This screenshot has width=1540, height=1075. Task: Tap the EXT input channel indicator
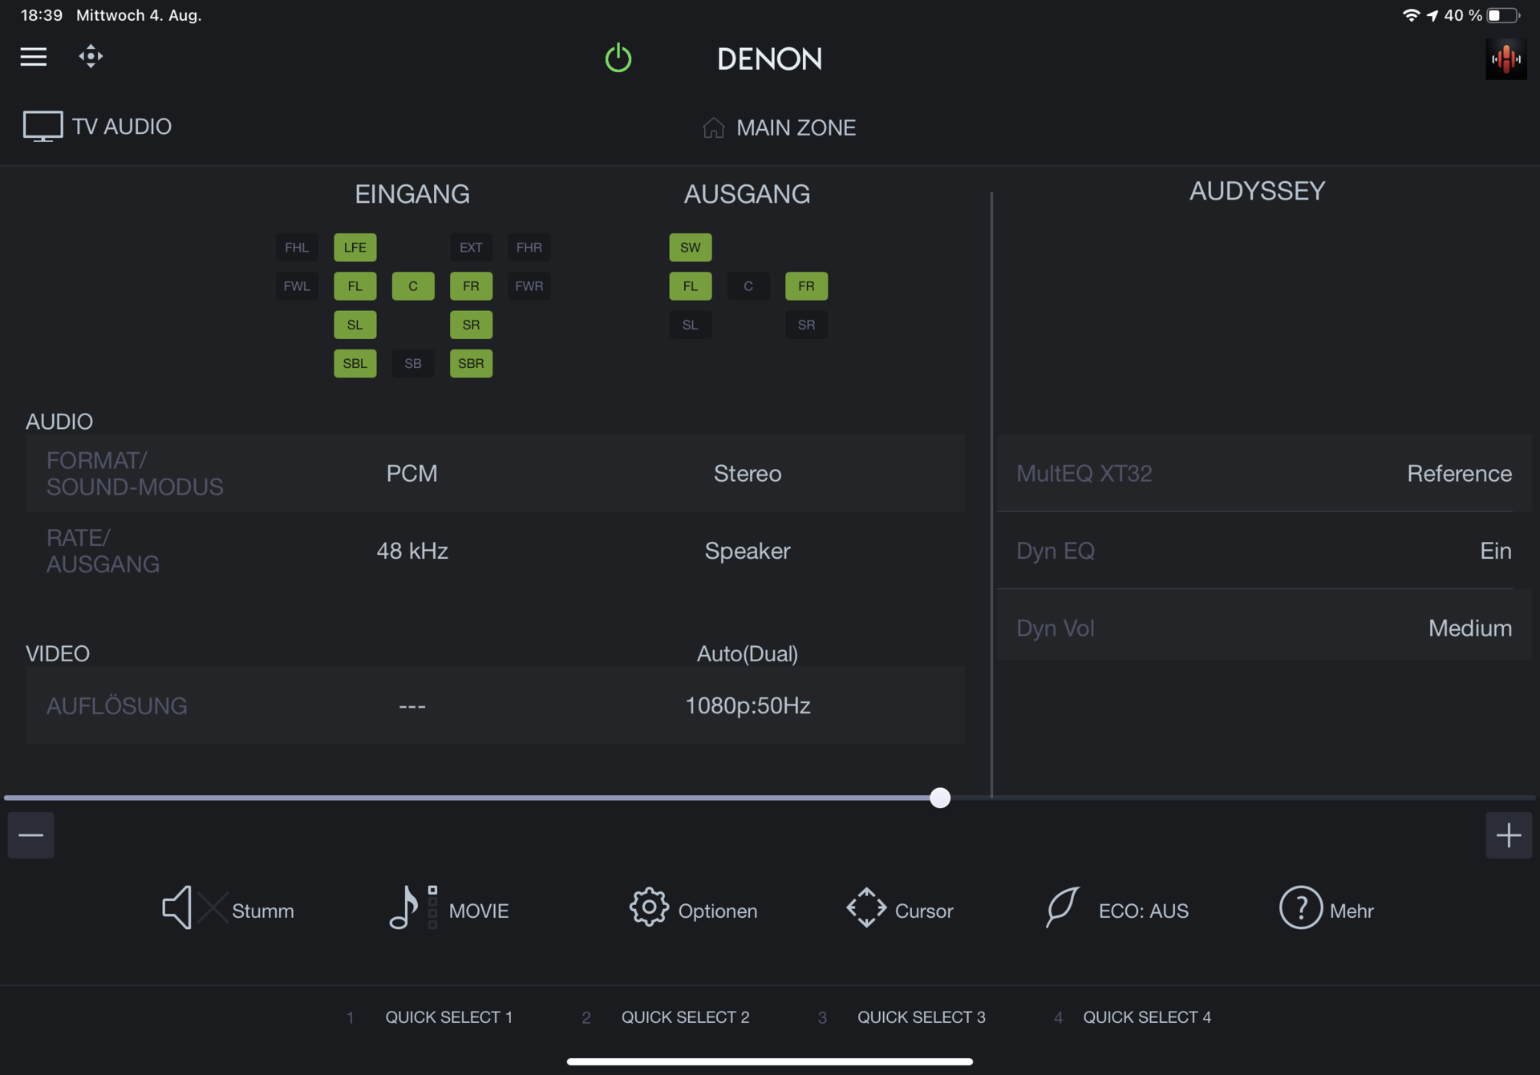(471, 248)
